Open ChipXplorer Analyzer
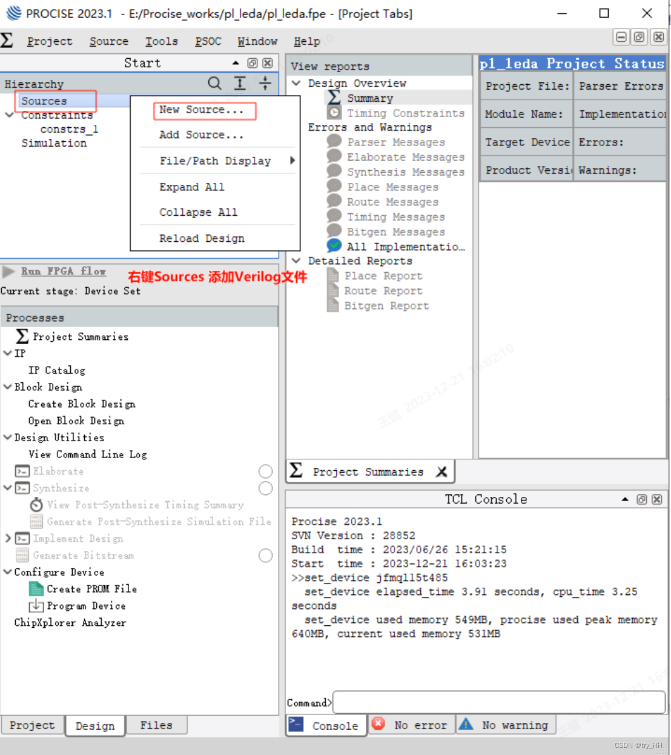 (70, 622)
